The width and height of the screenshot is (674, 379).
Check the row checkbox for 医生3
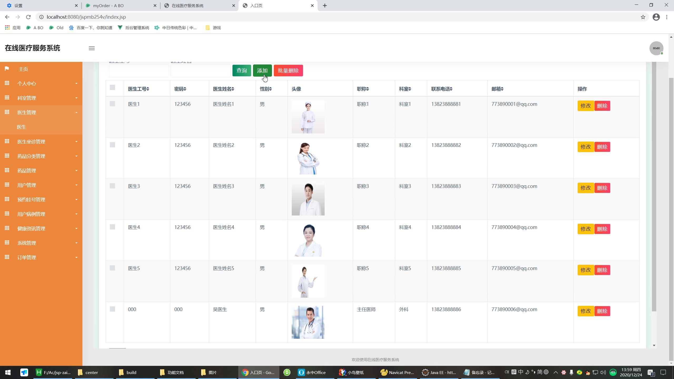pos(112,186)
